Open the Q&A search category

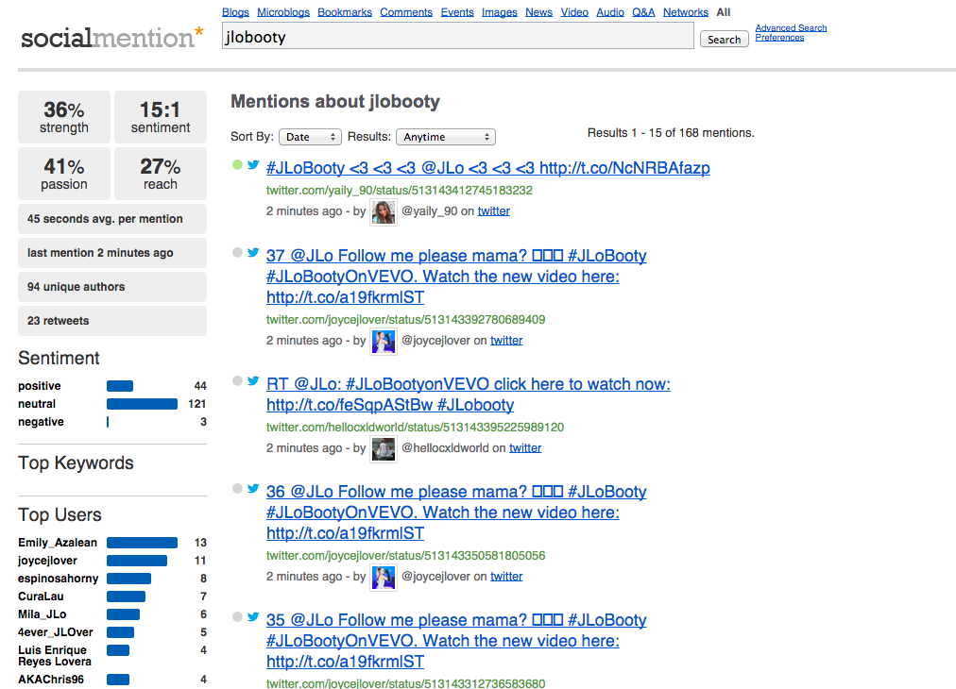click(643, 12)
